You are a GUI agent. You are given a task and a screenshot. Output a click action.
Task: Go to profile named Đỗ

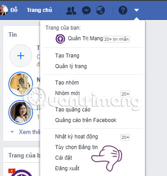click(14, 10)
